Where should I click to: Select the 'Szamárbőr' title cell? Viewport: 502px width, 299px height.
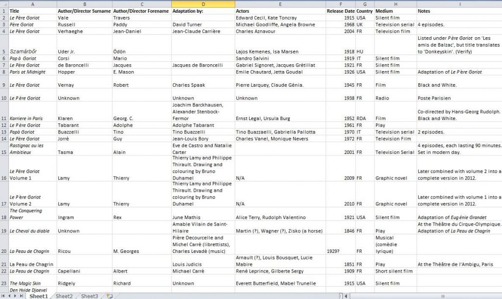click(32, 51)
